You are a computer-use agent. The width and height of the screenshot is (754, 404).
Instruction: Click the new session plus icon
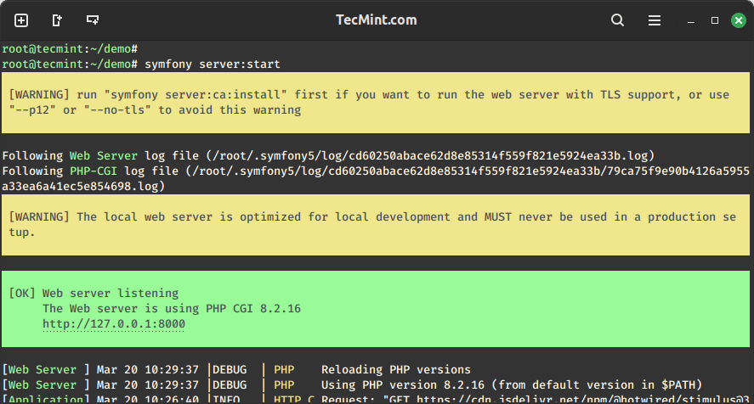point(21,20)
